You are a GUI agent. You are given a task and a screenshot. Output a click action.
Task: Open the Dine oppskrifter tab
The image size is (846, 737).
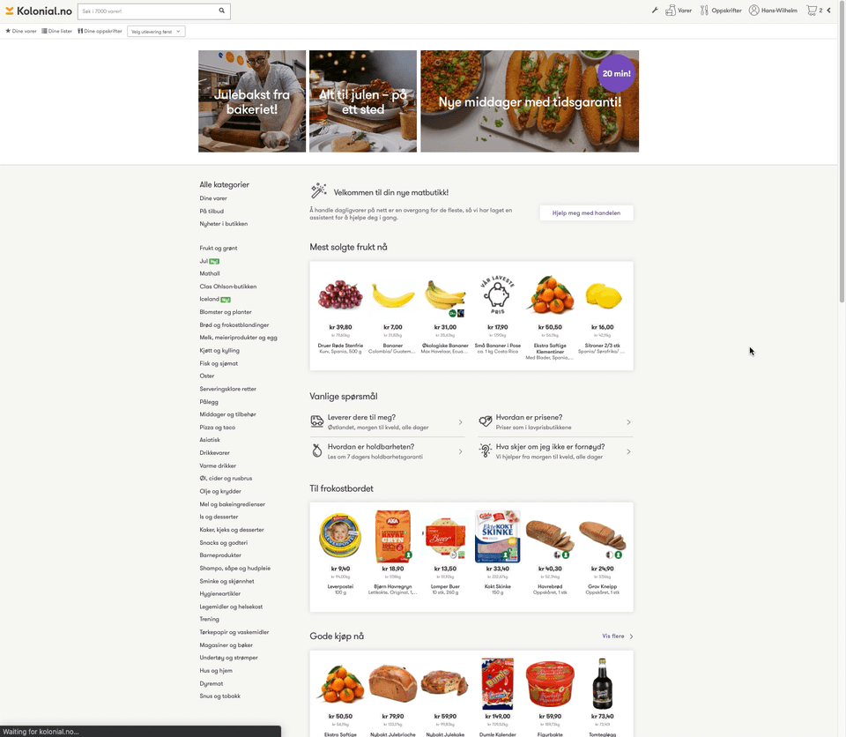pos(100,32)
